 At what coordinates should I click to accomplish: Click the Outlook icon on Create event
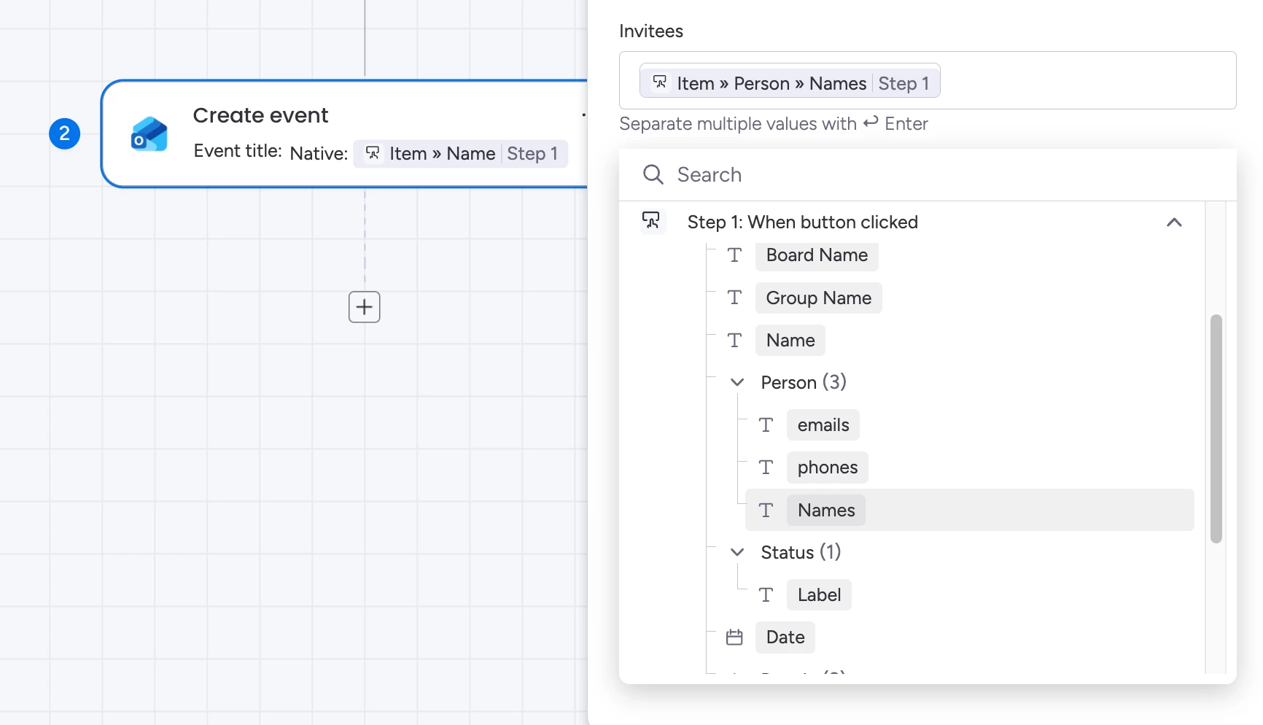click(149, 134)
